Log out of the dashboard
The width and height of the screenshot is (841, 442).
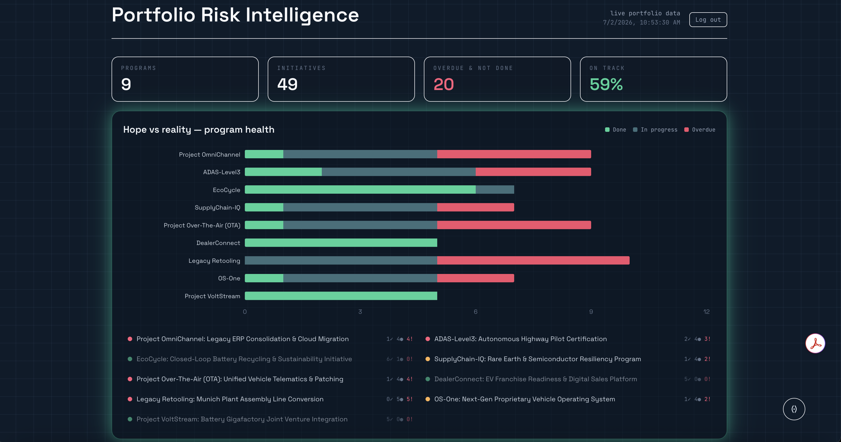(x=708, y=20)
